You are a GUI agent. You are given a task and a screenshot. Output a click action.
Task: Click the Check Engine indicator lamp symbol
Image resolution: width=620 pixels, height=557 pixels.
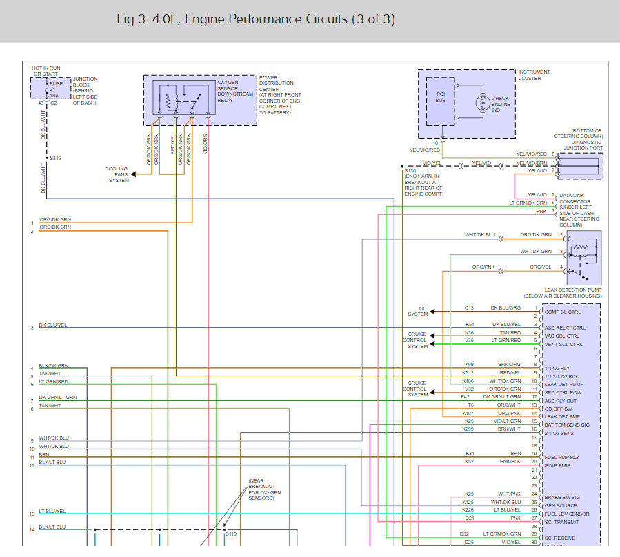point(482,103)
